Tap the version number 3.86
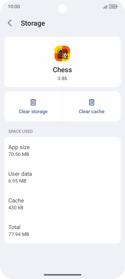 62,78
